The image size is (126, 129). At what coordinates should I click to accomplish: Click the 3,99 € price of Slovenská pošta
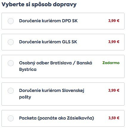point(114,90)
